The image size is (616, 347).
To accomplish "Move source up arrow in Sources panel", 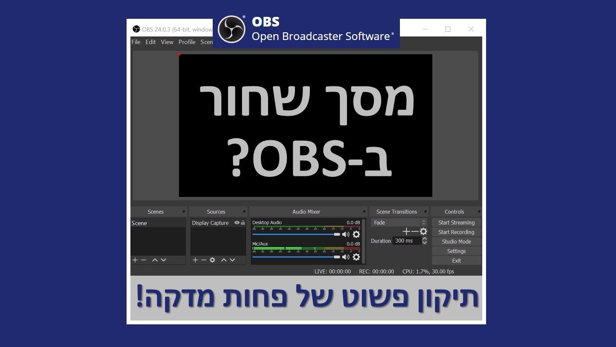I will [x=224, y=260].
